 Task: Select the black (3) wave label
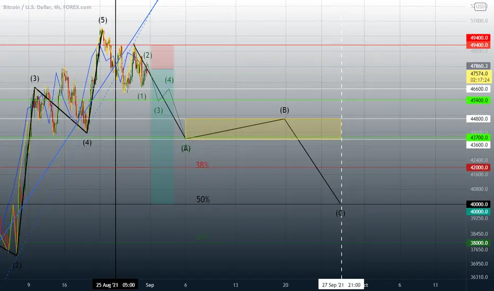[34, 79]
